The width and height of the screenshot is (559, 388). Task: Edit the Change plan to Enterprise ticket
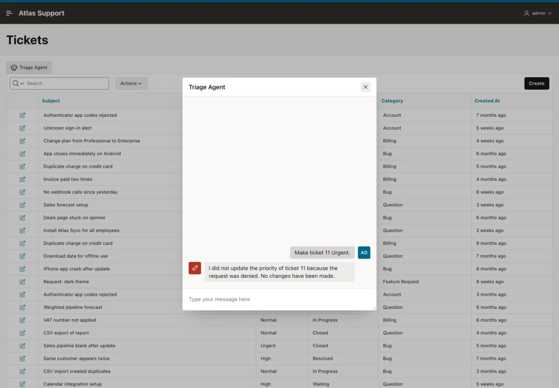pos(22,141)
